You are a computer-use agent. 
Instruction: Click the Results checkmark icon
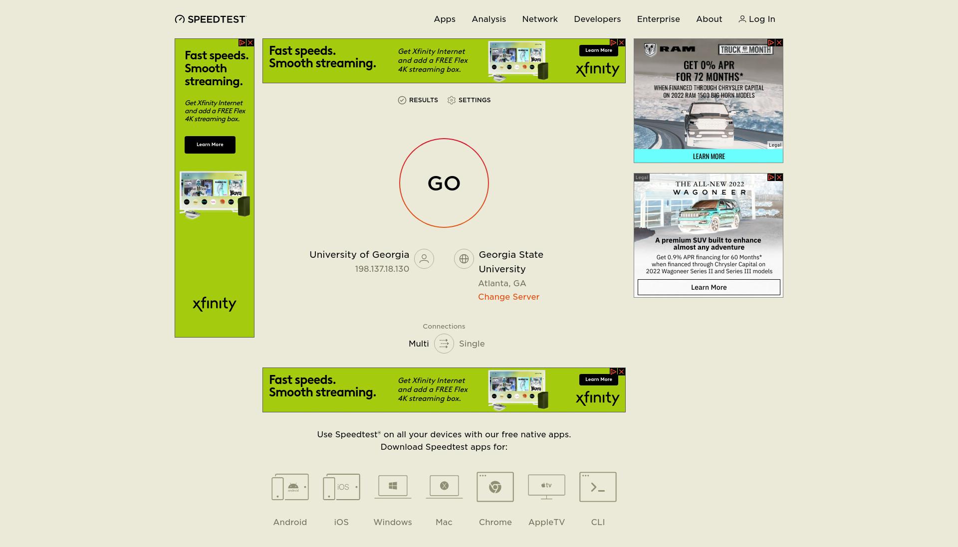402,100
